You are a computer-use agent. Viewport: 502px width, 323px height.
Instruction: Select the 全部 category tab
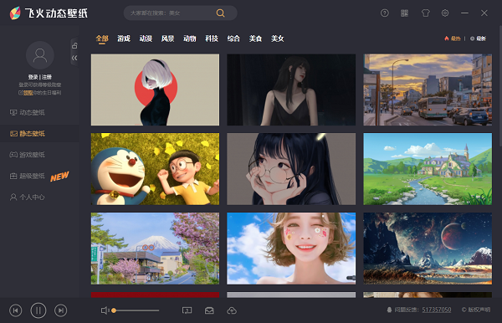[x=102, y=38]
